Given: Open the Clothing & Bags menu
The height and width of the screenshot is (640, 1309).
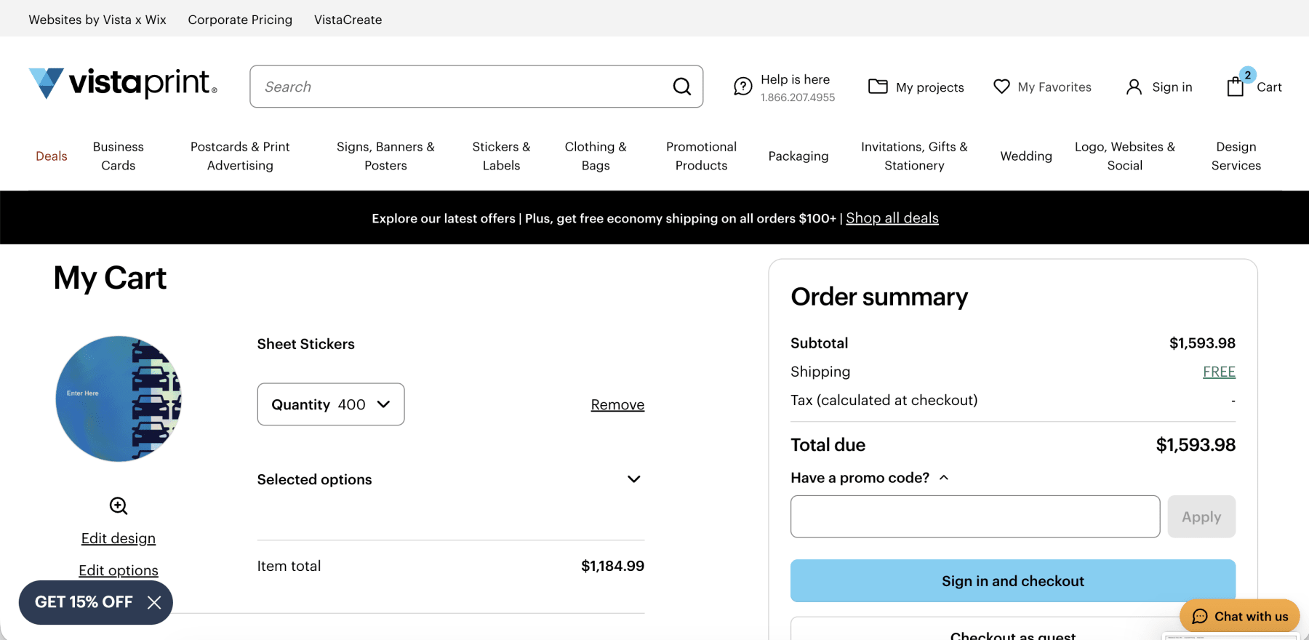Looking at the screenshot, I should [x=596, y=156].
